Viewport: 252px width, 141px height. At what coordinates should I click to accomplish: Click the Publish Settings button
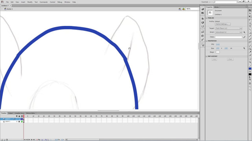pos(223,24)
